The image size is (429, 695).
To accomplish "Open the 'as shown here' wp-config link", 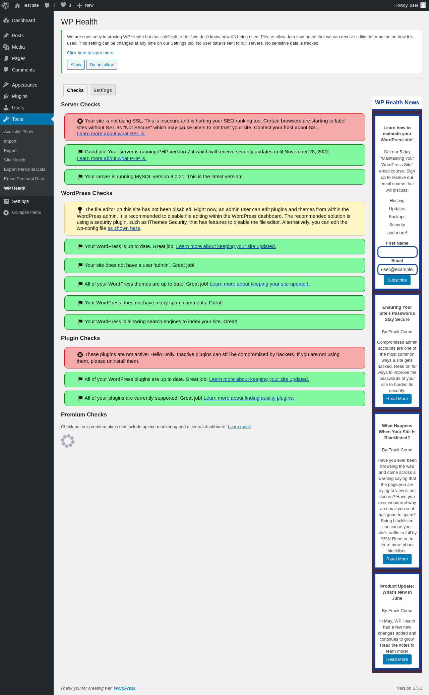I will [x=124, y=228].
